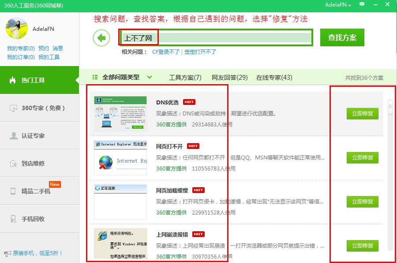Open the DNS优选 thumbnail image
The image size is (397, 263).
click(120, 114)
